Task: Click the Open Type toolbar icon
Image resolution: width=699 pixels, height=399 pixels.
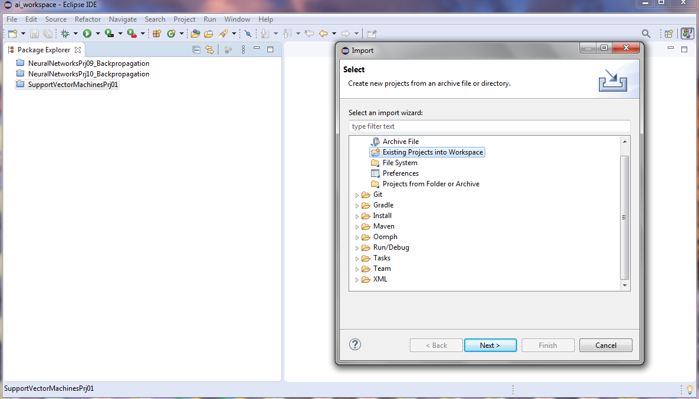Action: coord(196,33)
